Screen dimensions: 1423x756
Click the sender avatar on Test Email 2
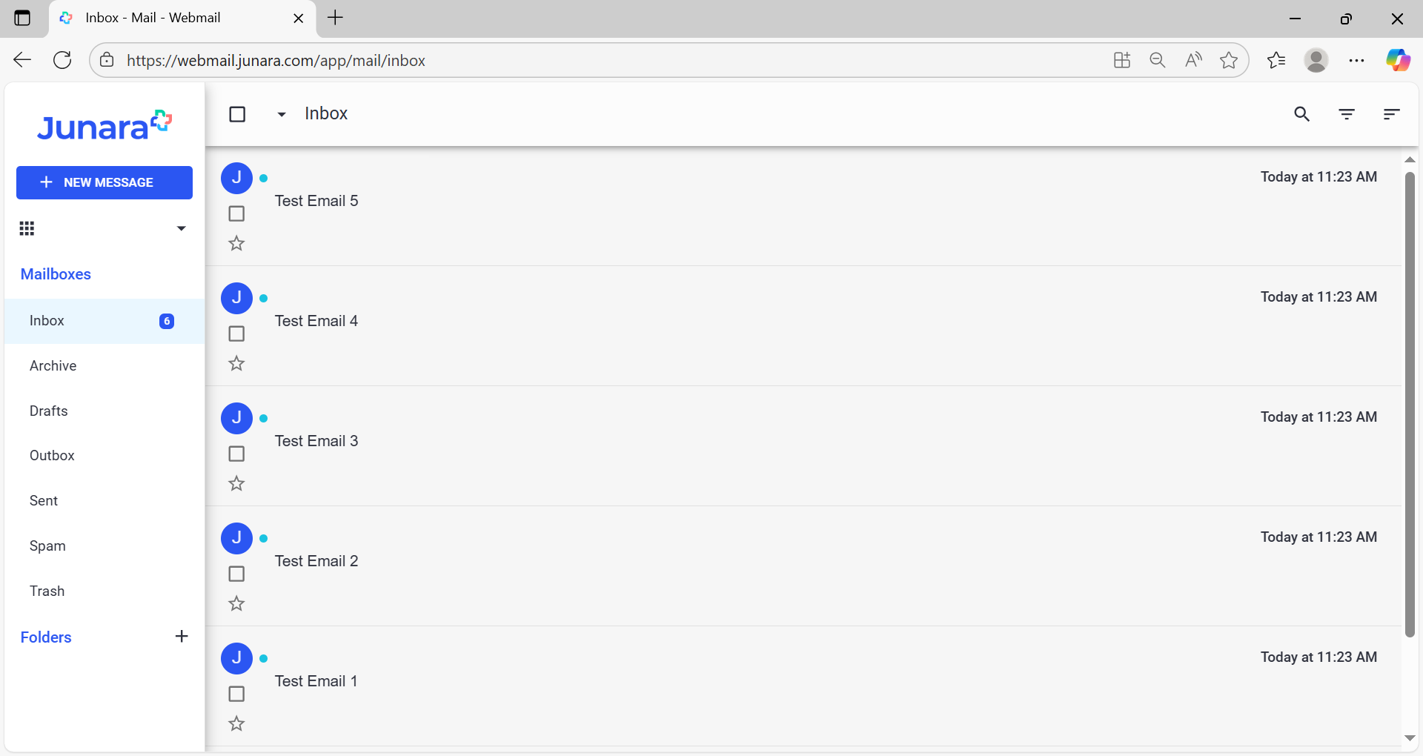[237, 538]
